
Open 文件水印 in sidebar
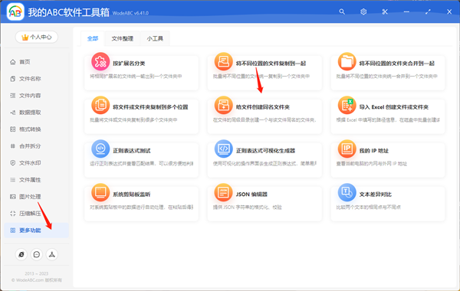point(36,163)
